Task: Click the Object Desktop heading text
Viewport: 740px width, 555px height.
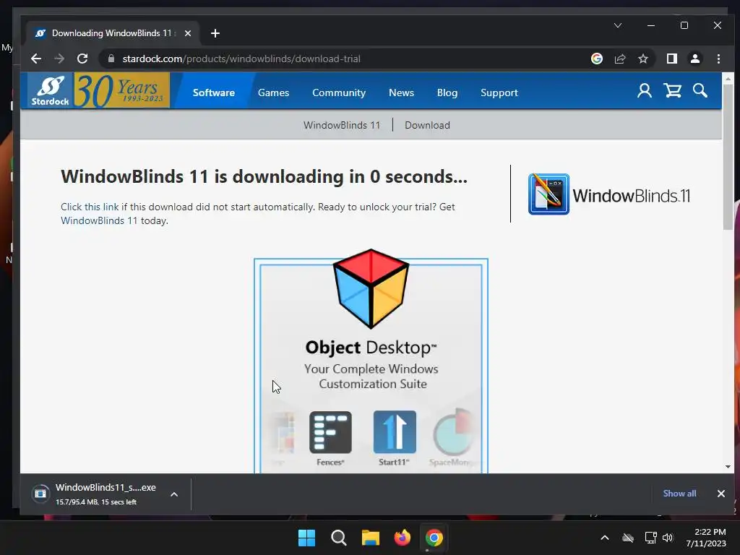Action: 371,348
